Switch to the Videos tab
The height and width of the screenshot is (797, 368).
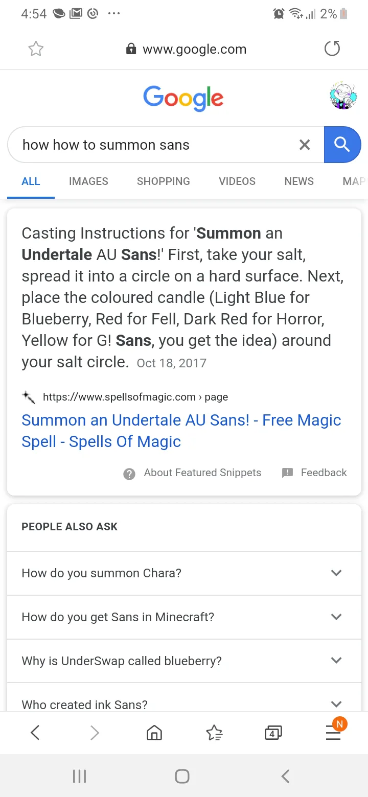click(x=237, y=181)
